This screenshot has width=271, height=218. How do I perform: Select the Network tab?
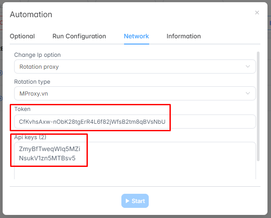tap(136, 36)
